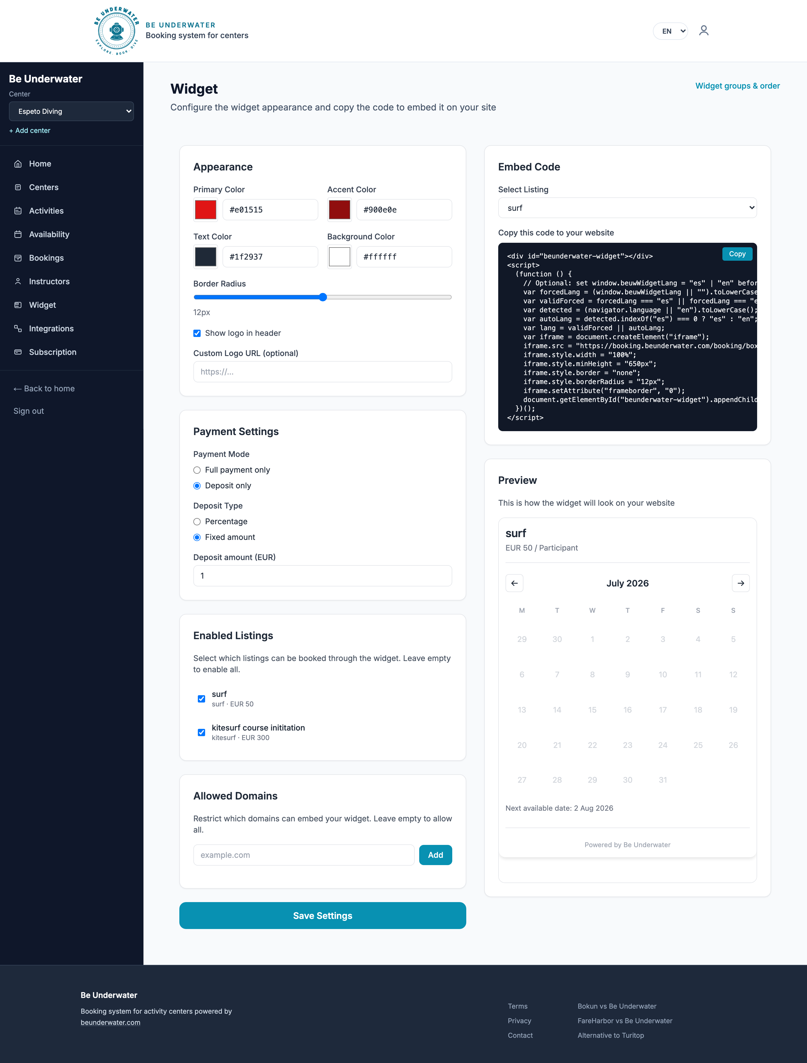Open the Contact footer link
Viewport: 807px width, 1063px height.
coord(520,1036)
